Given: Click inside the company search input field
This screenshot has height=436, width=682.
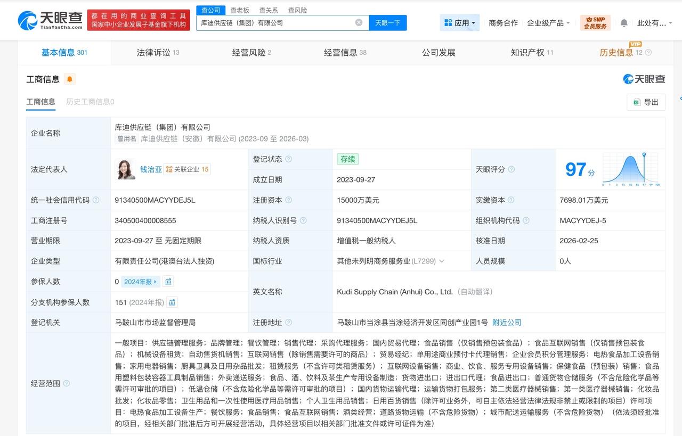Looking at the screenshot, I should (x=277, y=22).
